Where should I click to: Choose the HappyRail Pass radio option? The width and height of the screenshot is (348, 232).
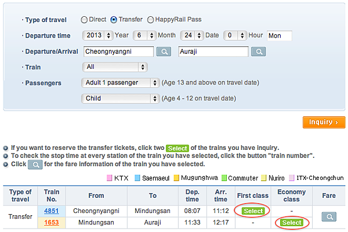pos(151,20)
